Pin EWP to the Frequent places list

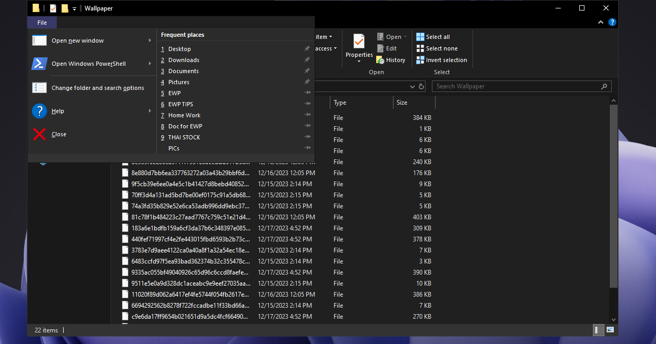coord(307,93)
